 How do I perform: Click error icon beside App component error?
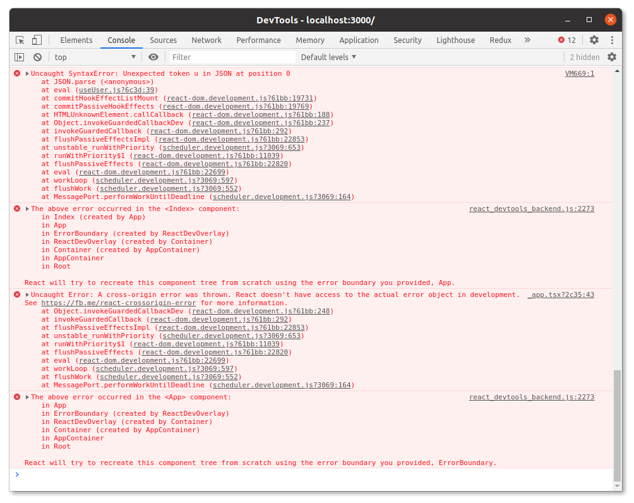tap(17, 397)
